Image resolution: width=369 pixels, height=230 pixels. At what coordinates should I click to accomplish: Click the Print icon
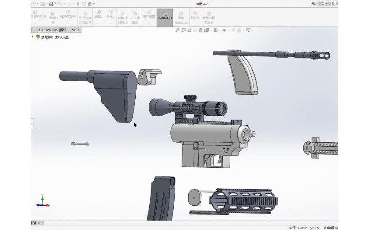pyautogui.click(x=51, y=4)
